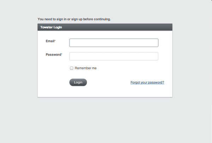
Task: Click the sign-in required notice message
Action: tap(74, 19)
